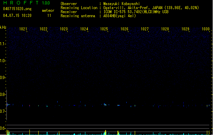Click the 'meteor' label

click(x=48, y=10)
